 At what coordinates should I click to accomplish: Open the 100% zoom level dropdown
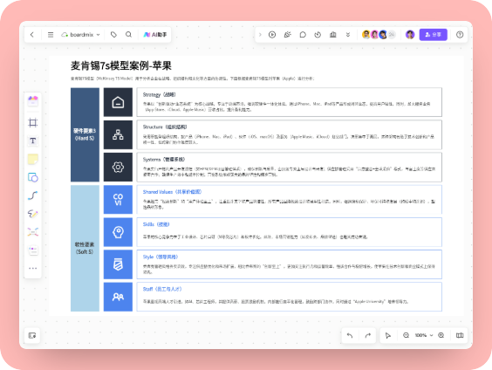coord(424,335)
